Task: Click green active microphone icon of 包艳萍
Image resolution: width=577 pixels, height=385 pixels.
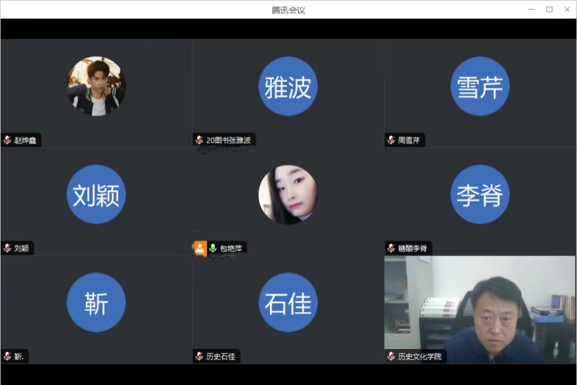Action: tap(213, 248)
